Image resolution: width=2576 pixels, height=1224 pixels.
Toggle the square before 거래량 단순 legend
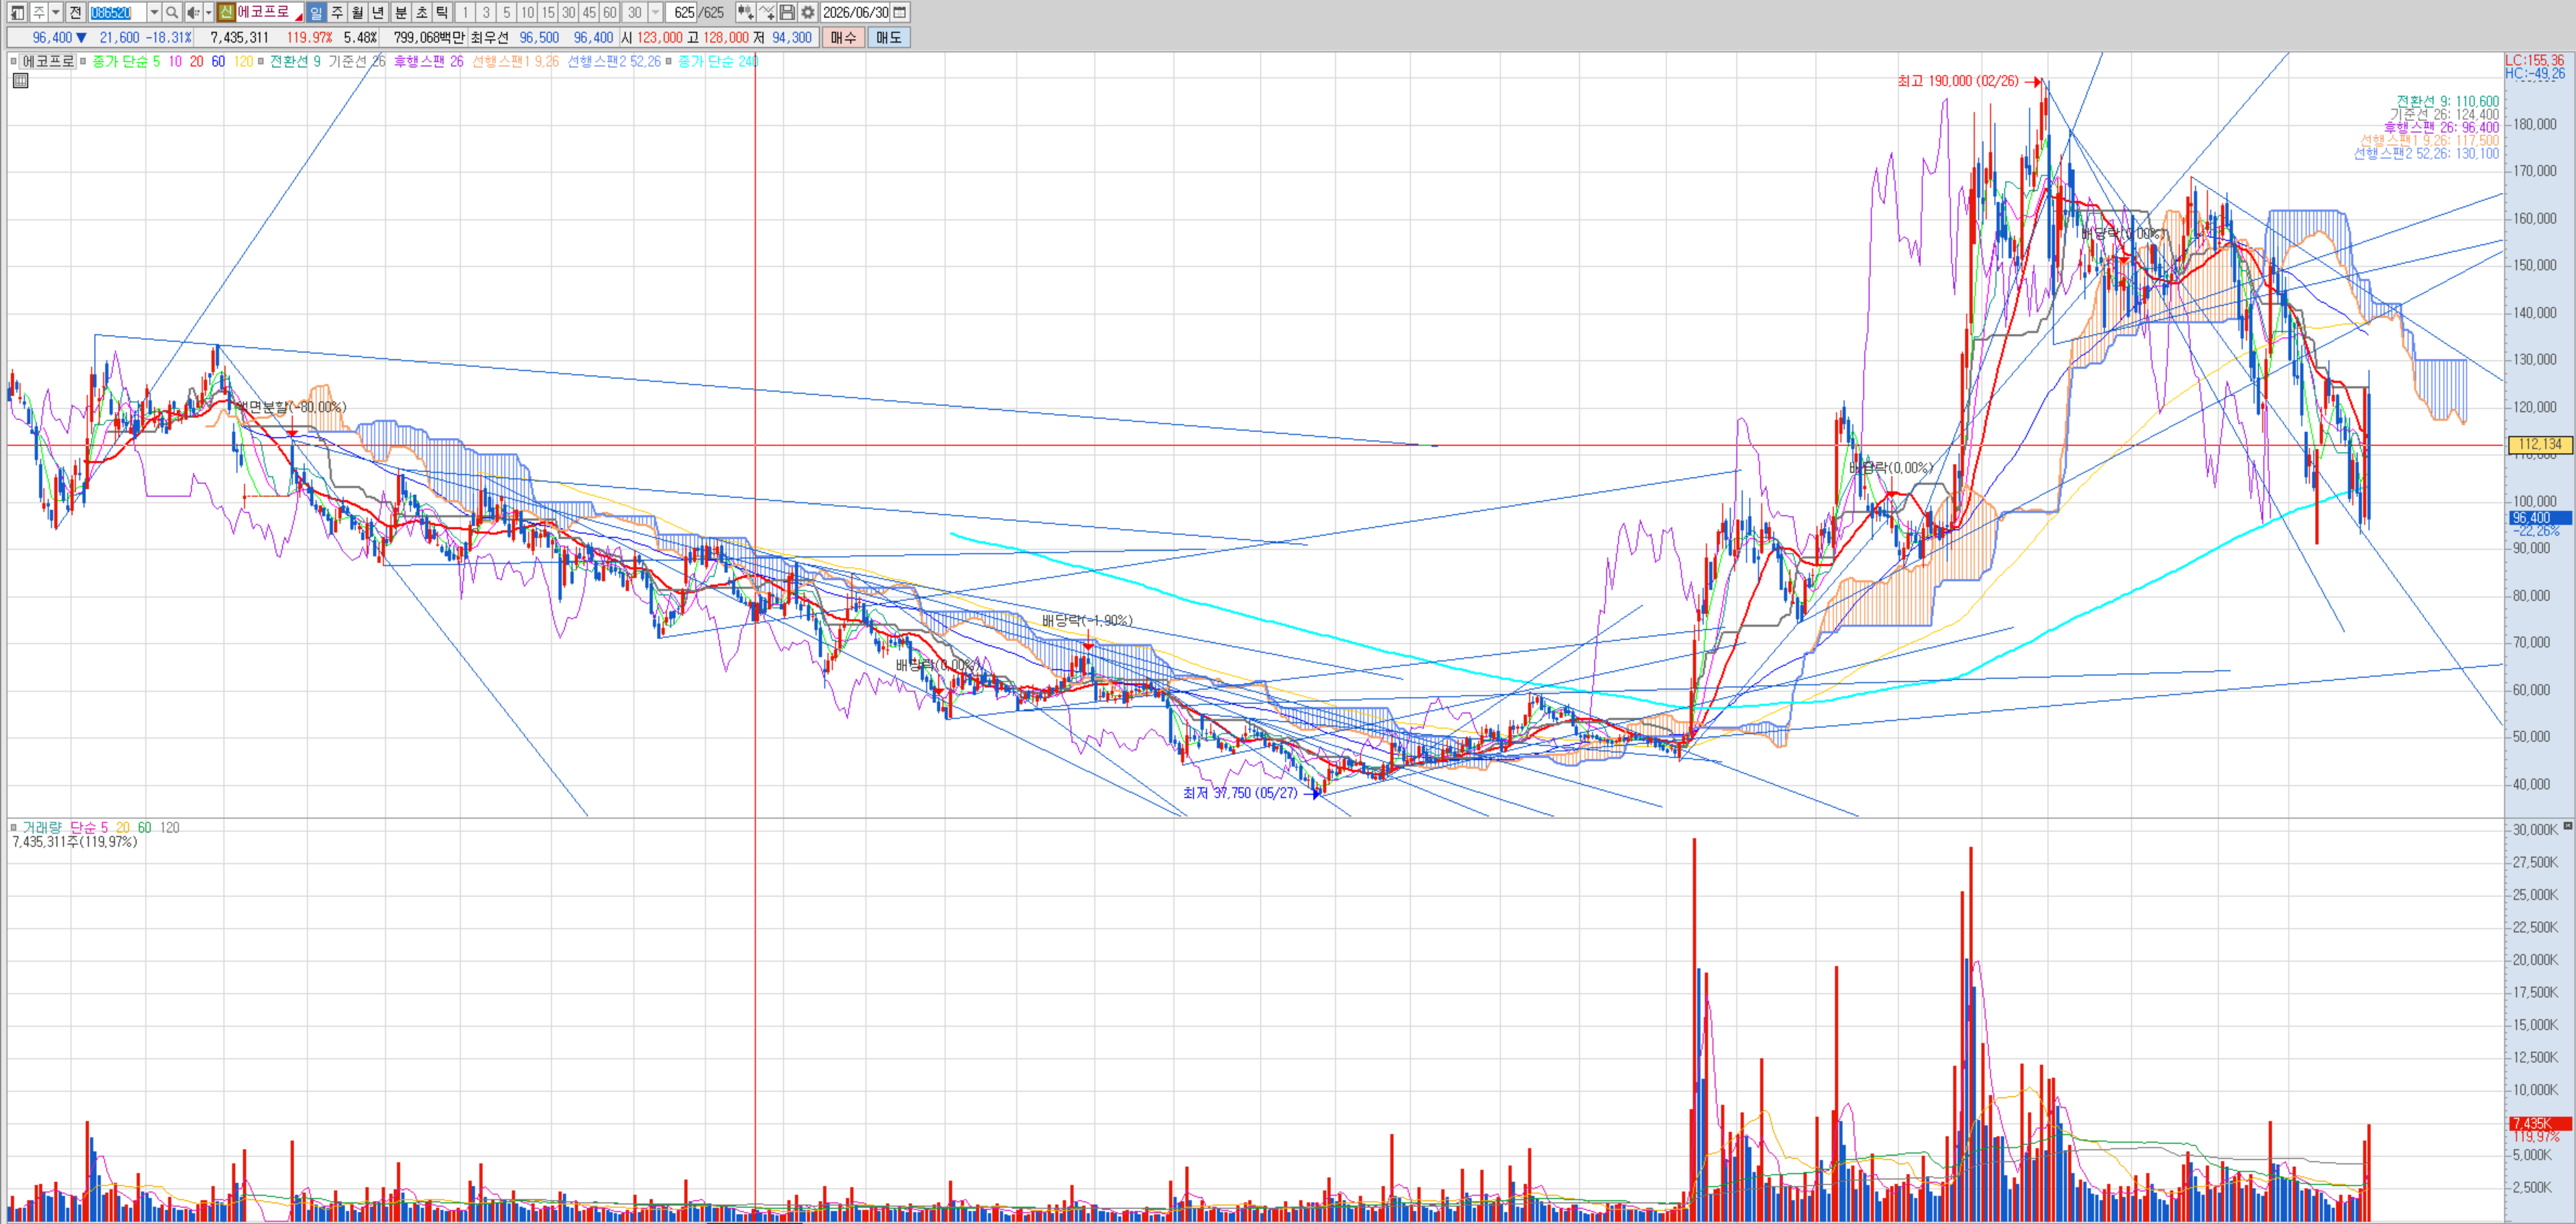[x=13, y=827]
